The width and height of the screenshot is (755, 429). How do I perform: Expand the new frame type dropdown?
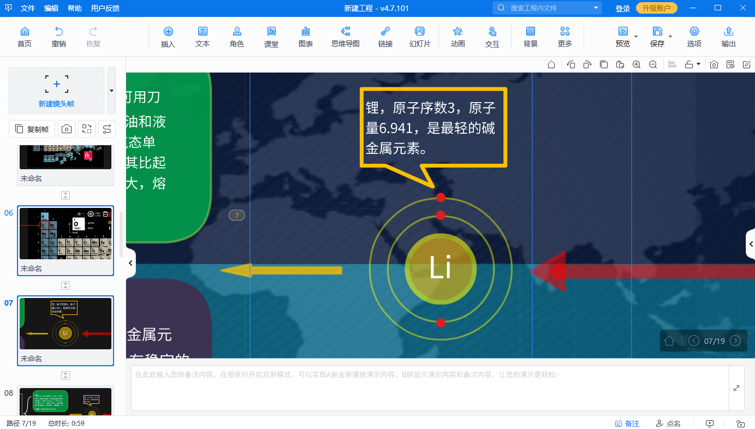pyautogui.click(x=111, y=91)
